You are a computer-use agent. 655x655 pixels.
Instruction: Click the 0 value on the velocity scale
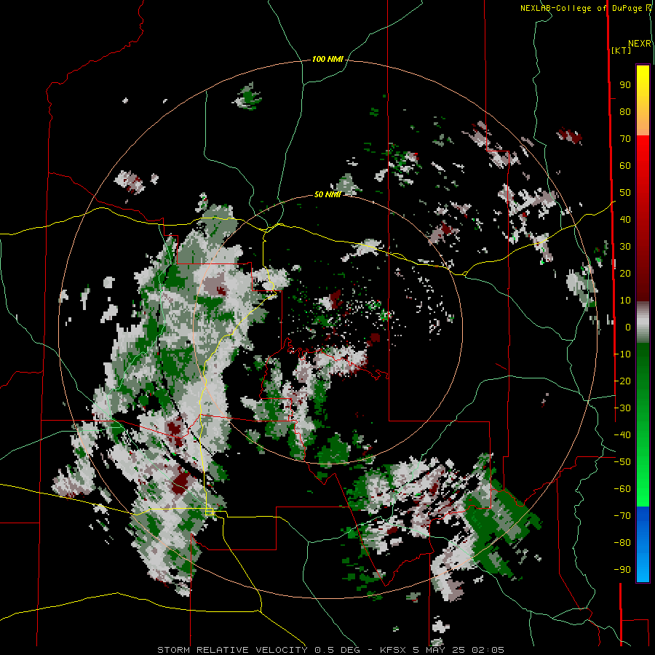(x=628, y=327)
